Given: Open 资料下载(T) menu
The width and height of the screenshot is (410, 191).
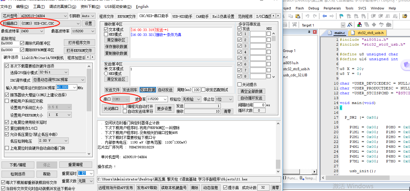Looking at the screenshot, I should pos(90,7).
